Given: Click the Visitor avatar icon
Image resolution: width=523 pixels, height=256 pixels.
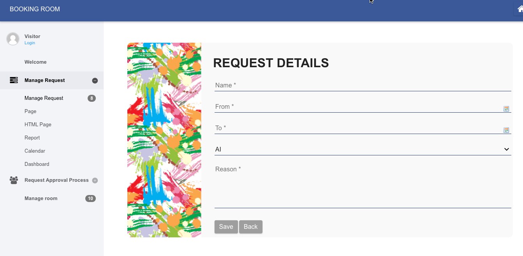Looking at the screenshot, I should (13, 39).
